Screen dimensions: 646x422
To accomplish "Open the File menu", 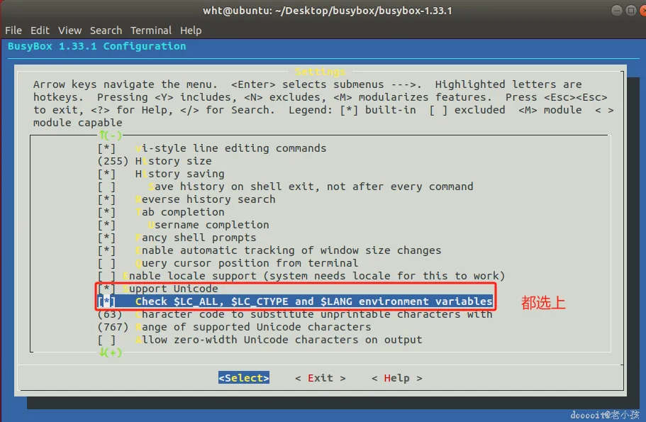I will [x=13, y=30].
